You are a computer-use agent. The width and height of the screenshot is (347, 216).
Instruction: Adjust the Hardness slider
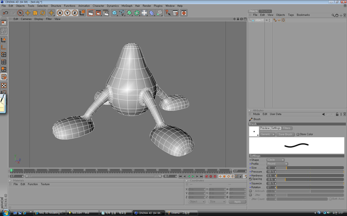pos(310,176)
